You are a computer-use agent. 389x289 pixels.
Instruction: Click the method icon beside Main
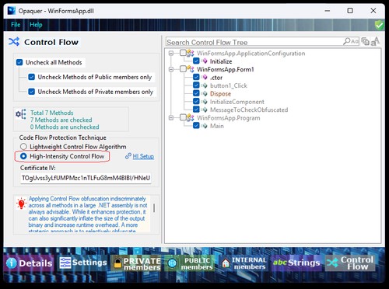(x=205, y=126)
